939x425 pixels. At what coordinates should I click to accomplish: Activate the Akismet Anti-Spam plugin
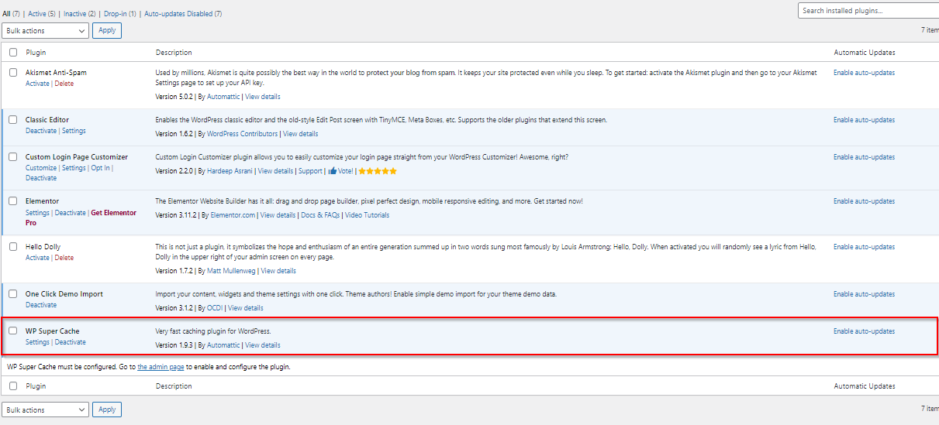coord(37,84)
